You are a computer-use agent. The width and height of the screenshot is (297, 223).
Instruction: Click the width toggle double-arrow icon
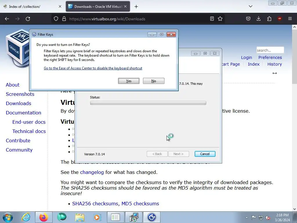click(x=275, y=73)
